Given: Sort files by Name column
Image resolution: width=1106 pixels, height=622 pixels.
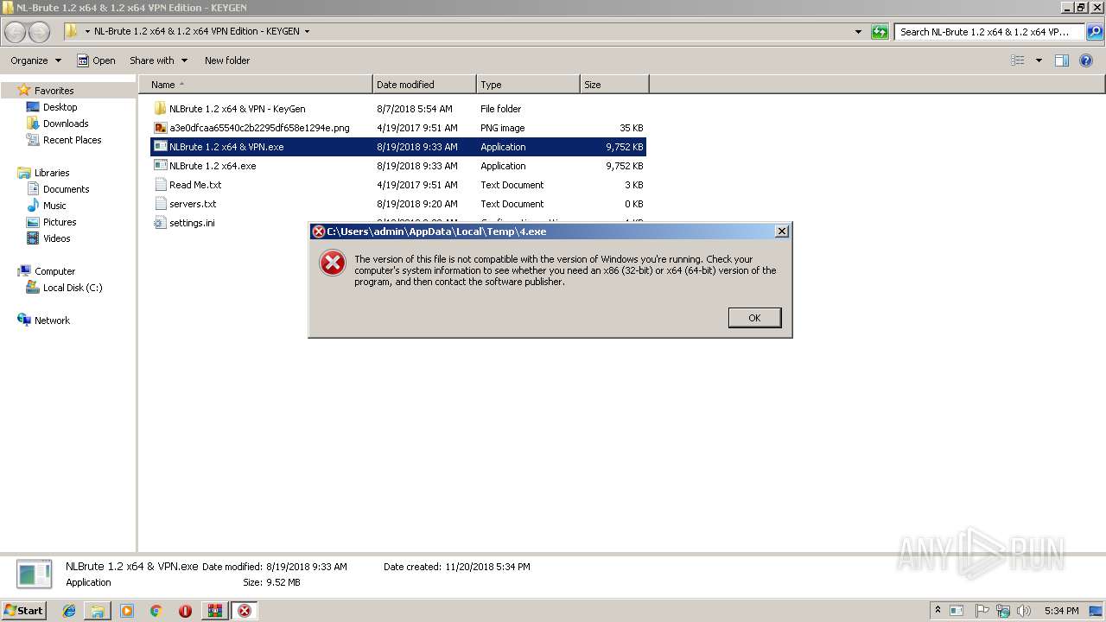Looking at the screenshot, I should pyautogui.click(x=256, y=85).
